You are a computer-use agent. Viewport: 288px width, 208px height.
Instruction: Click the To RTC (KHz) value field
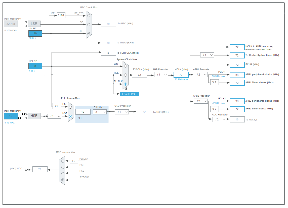pos(108,24)
